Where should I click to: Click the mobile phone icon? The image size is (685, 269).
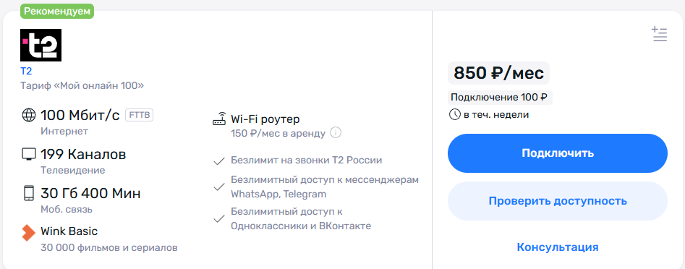click(x=28, y=193)
